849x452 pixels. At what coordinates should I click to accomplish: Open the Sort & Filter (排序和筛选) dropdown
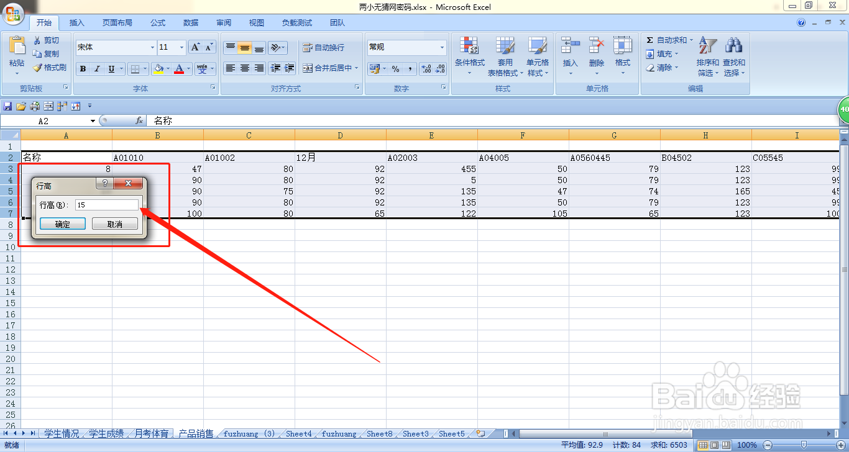tap(707, 56)
